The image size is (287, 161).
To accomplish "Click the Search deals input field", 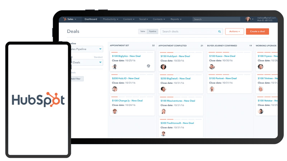I will pyautogui.click(x=192, y=31).
